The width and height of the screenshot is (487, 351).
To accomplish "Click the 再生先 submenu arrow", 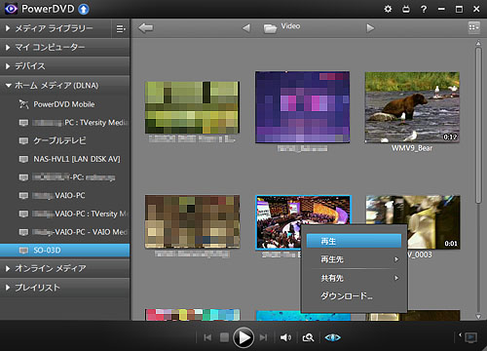I will pos(396,259).
